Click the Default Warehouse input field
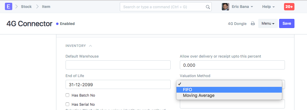 (118, 65)
